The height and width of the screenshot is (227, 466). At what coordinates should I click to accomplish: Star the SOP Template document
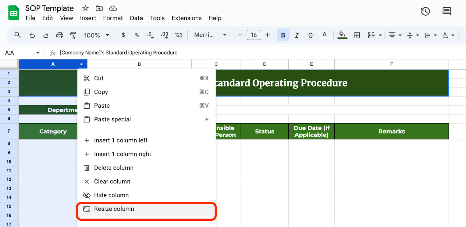click(x=85, y=8)
